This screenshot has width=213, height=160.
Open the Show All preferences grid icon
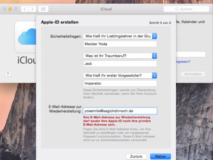point(43,9)
